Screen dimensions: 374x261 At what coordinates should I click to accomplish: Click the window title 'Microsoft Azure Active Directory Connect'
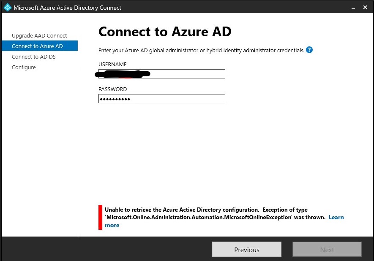67,8
